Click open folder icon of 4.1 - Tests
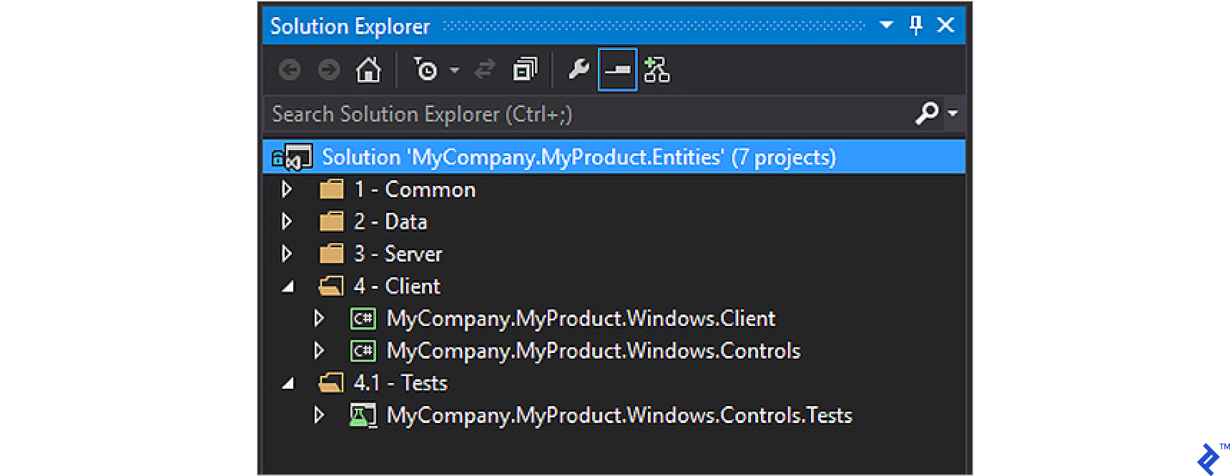 pyautogui.click(x=331, y=383)
